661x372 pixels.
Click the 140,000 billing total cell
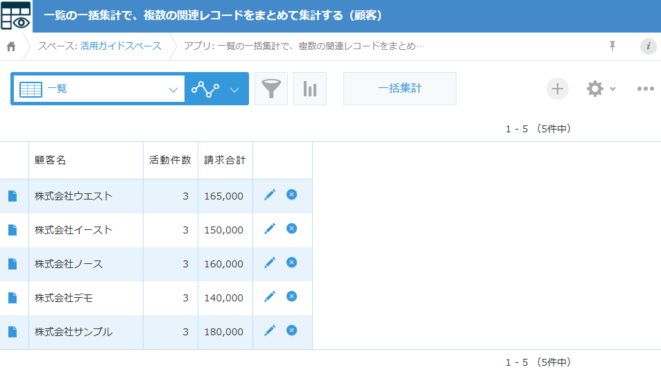[225, 298]
